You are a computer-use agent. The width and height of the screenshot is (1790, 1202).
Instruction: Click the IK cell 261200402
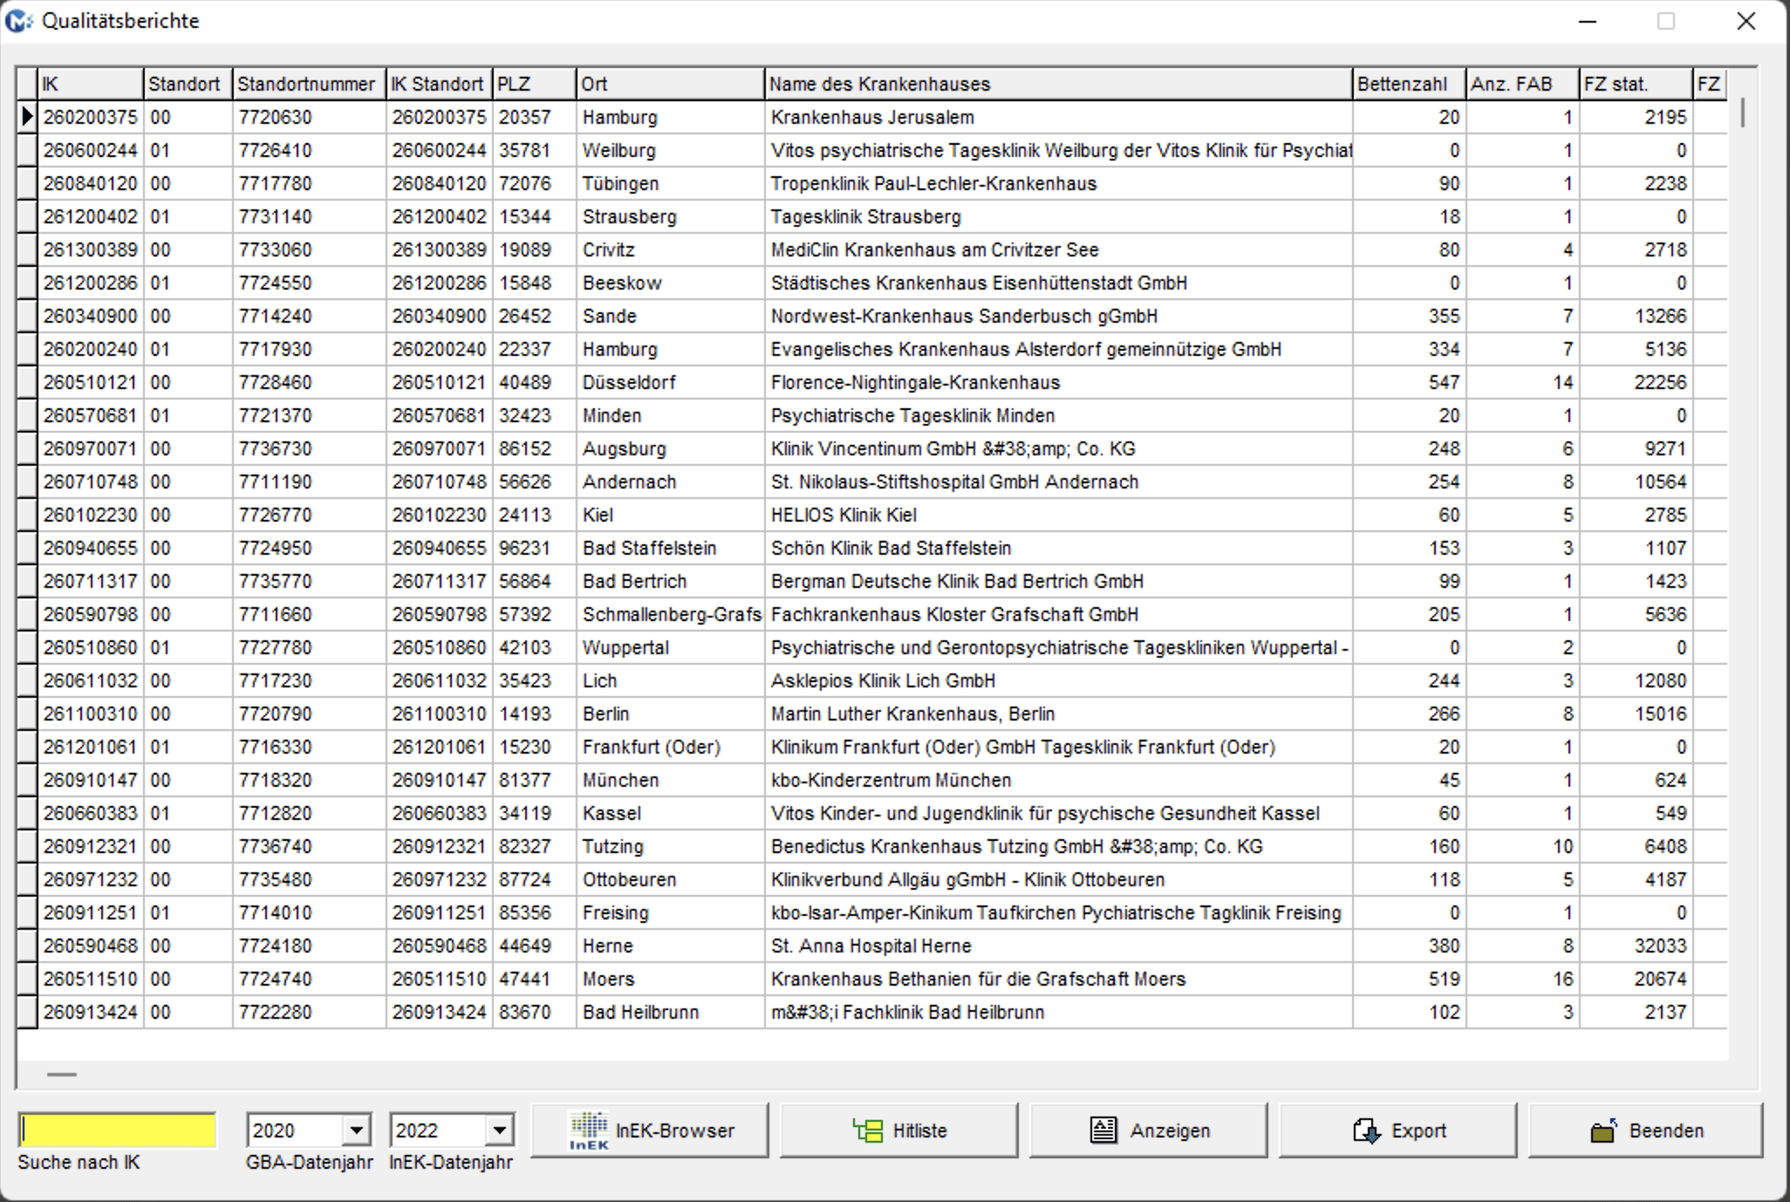91,216
